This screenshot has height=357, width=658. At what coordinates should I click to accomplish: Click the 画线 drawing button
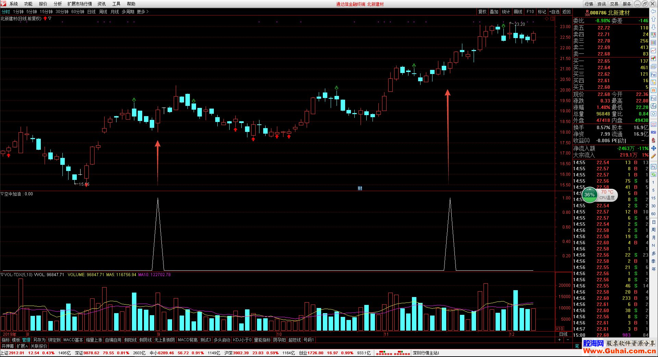click(518, 12)
